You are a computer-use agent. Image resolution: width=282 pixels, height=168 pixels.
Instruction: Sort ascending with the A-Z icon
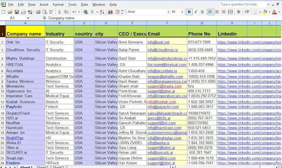click(102, 12)
